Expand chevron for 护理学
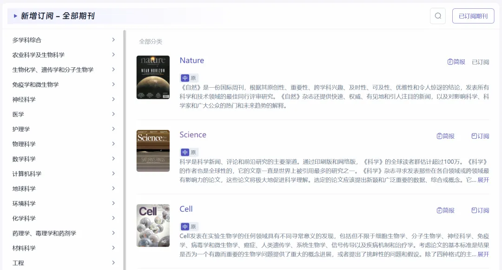The height and width of the screenshot is (270, 502). click(113, 129)
